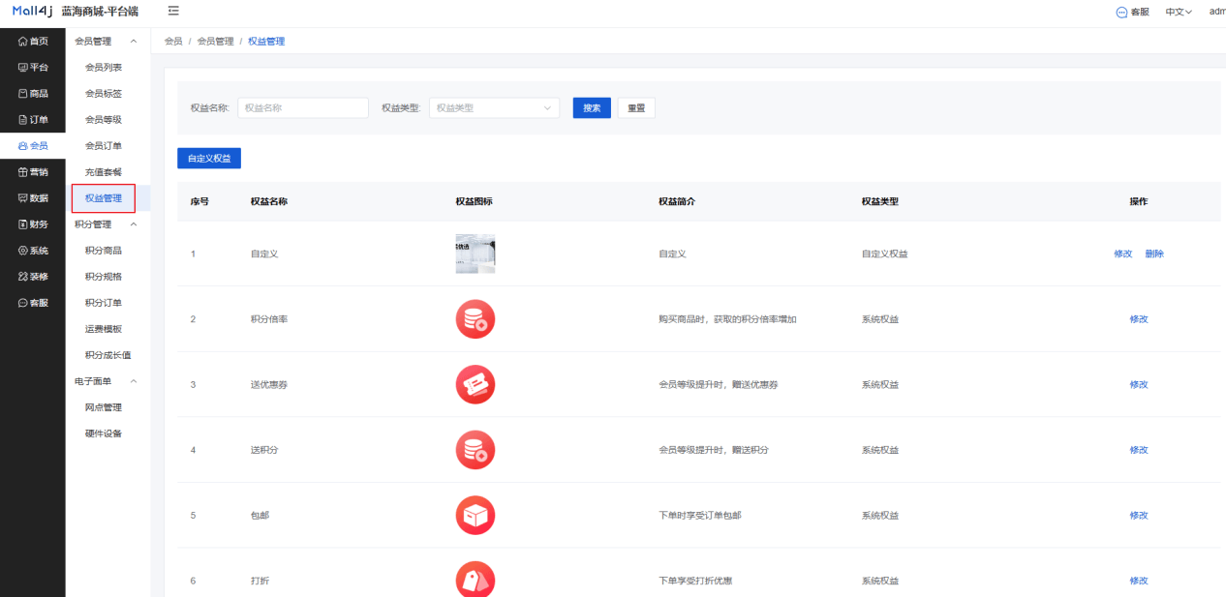Screen dimensions: 1226x597
Task: Open the 装修 decoration nav item
Action: click(33, 276)
